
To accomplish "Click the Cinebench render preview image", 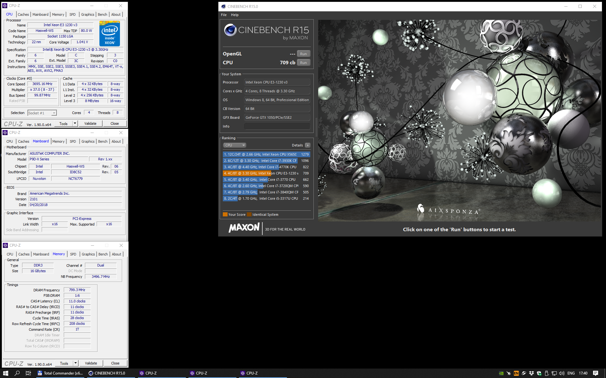I will point(460,120).
